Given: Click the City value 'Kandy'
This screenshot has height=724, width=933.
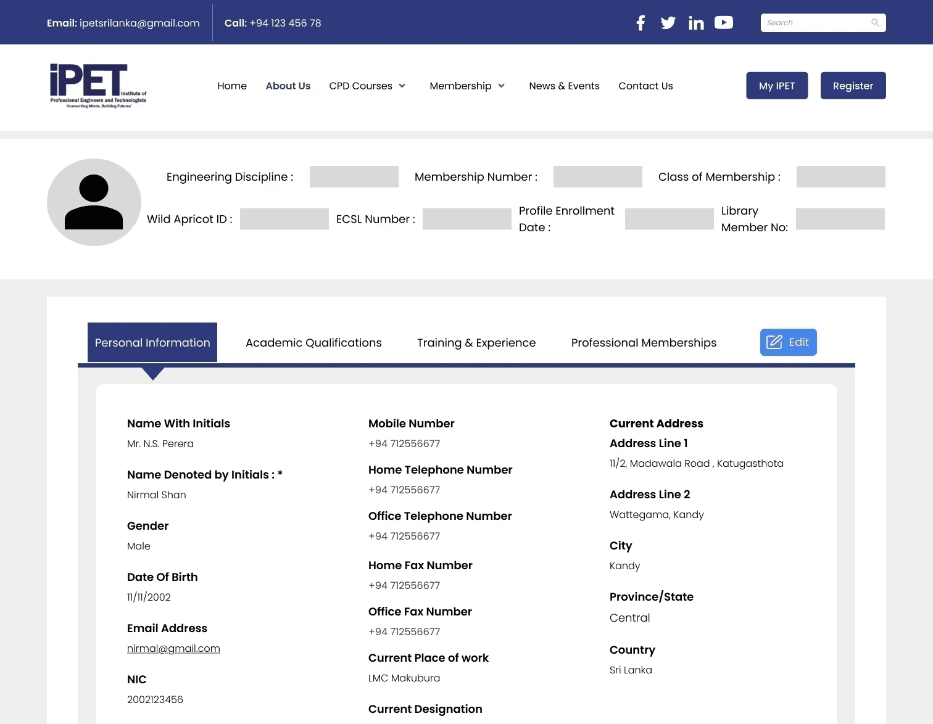Looking at the screenshot, I should [624, 566].
